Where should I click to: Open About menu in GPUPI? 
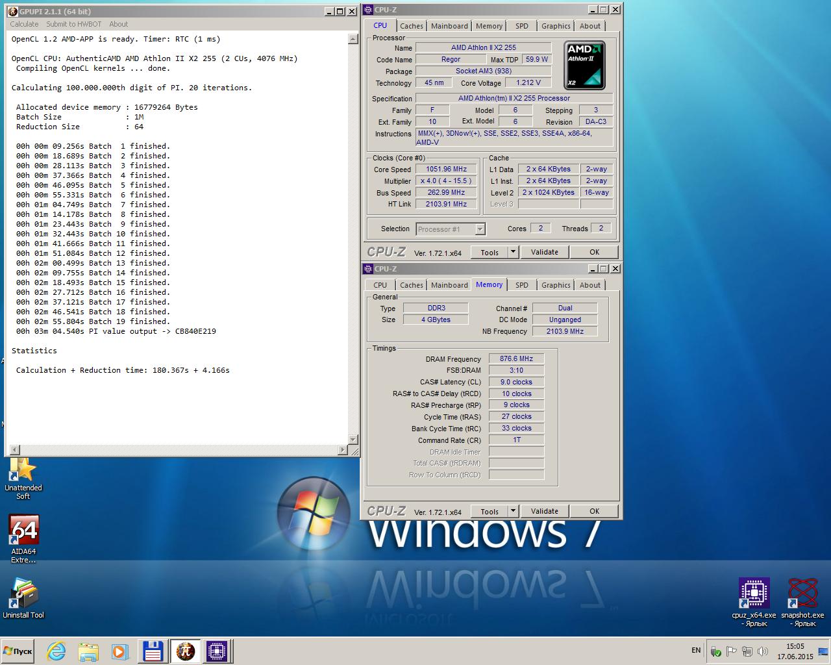tap(118, 24)
